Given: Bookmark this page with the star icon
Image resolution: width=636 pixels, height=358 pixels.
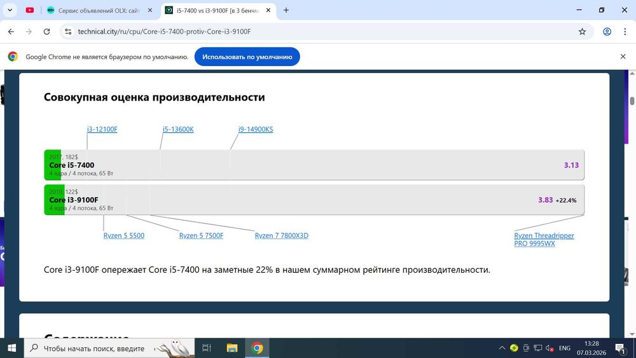Looking at the screenshot, I should point(582,32).
